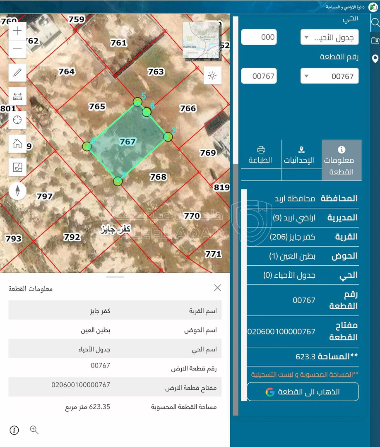
Task: Click parcel key 020600100000767 in side panel
Action: [x=281, y=332]
